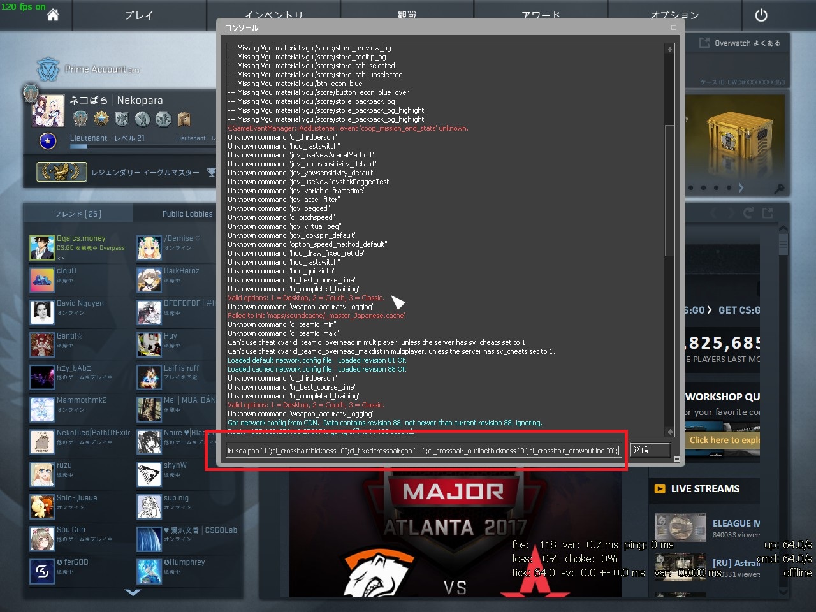Select the first medal badge icon
The image size is (816, 612).
click(80, 119)
